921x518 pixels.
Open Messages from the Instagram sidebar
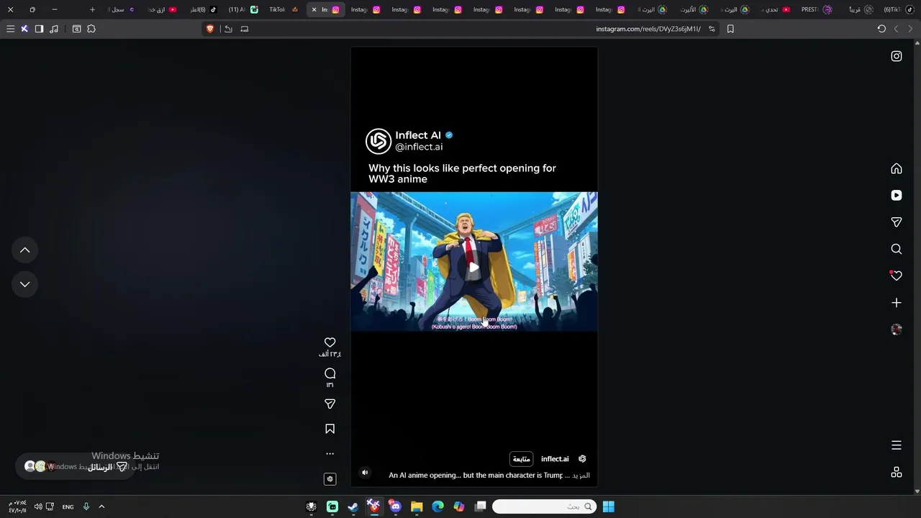[x=897, y=222]
